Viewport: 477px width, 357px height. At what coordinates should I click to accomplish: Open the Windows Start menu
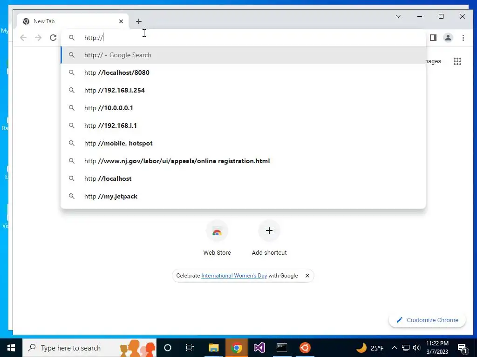point(11,348)
